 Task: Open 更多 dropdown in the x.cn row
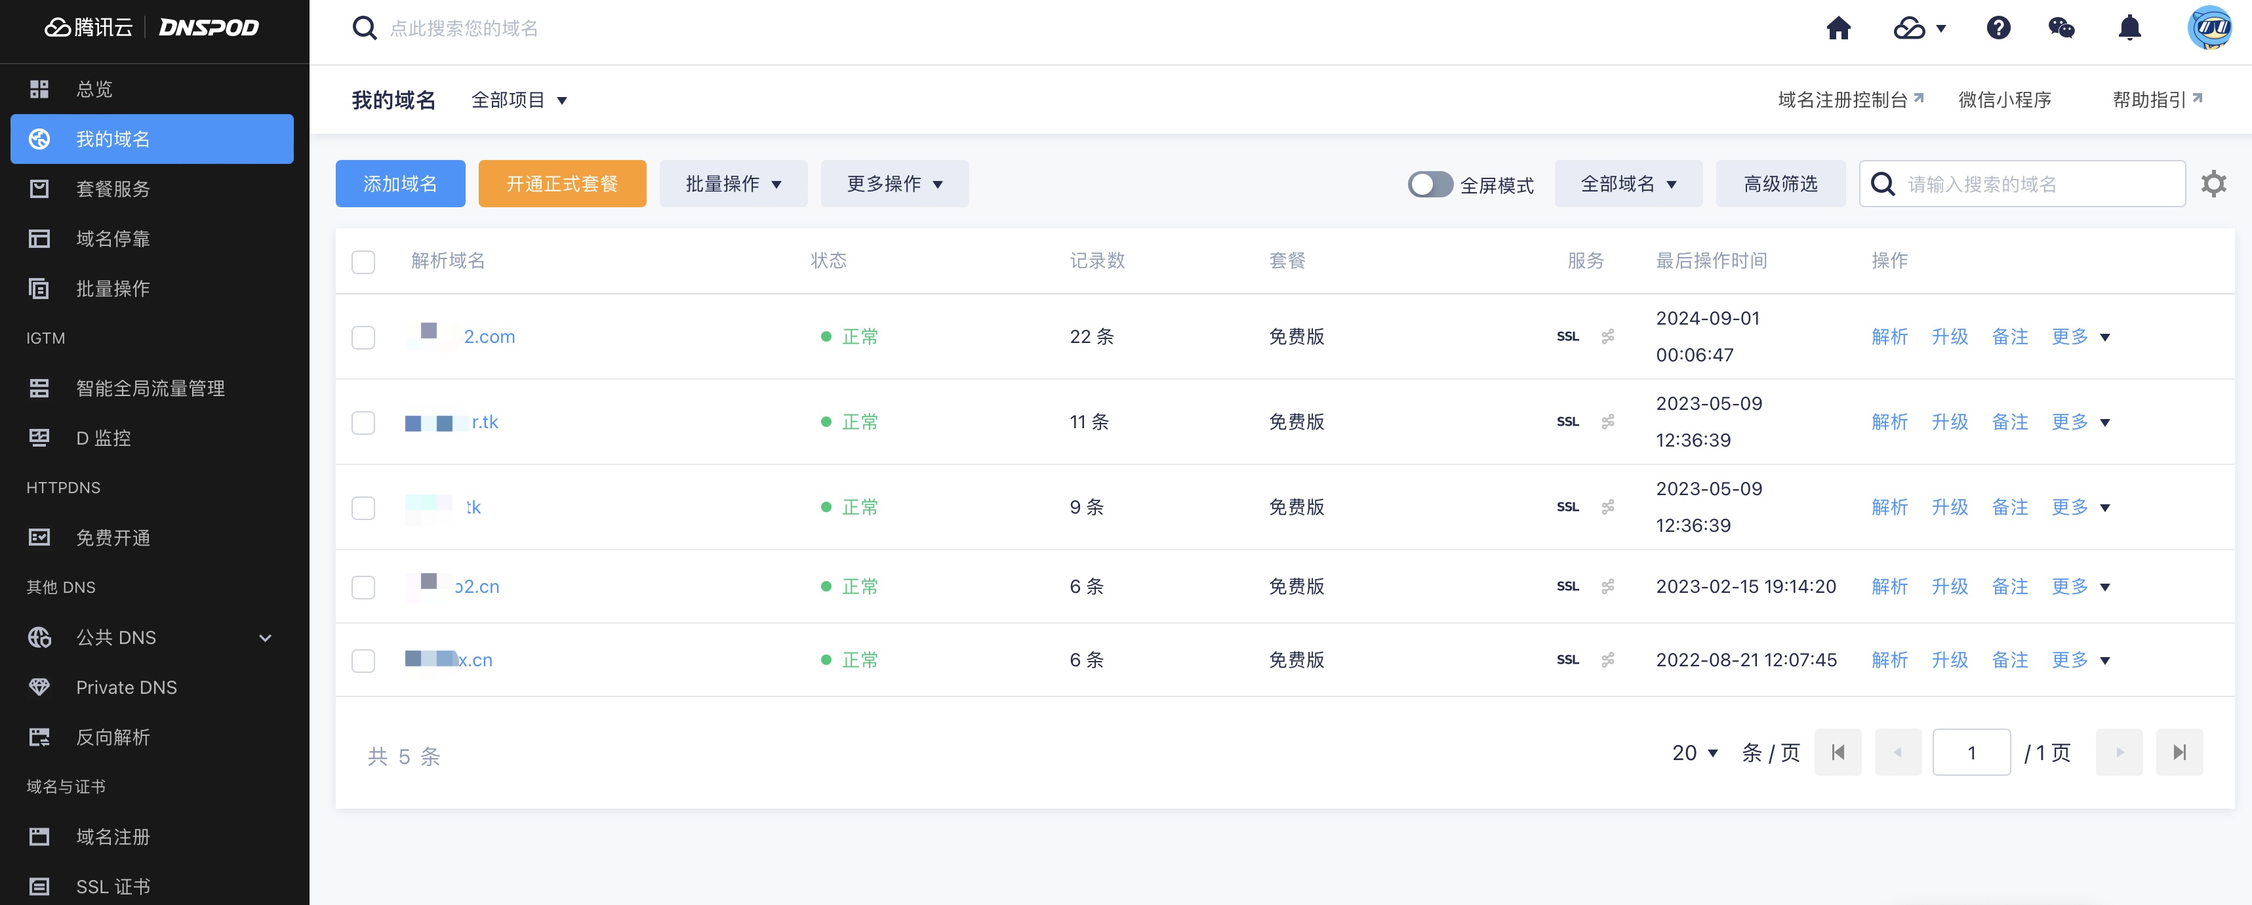tap(2081, 660)
